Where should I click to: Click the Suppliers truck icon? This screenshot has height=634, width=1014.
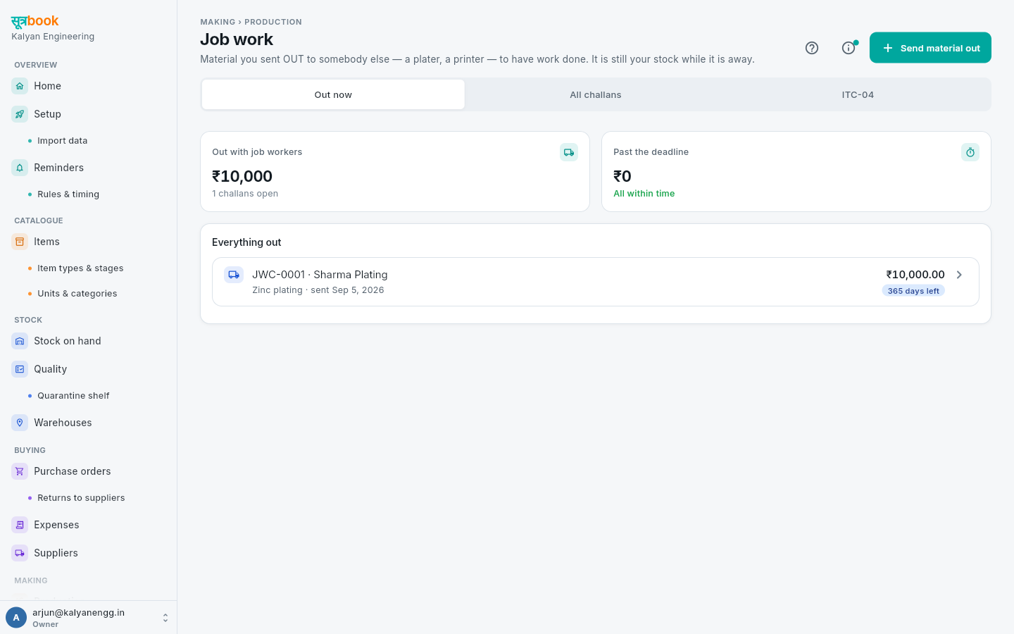pos(20,553)
